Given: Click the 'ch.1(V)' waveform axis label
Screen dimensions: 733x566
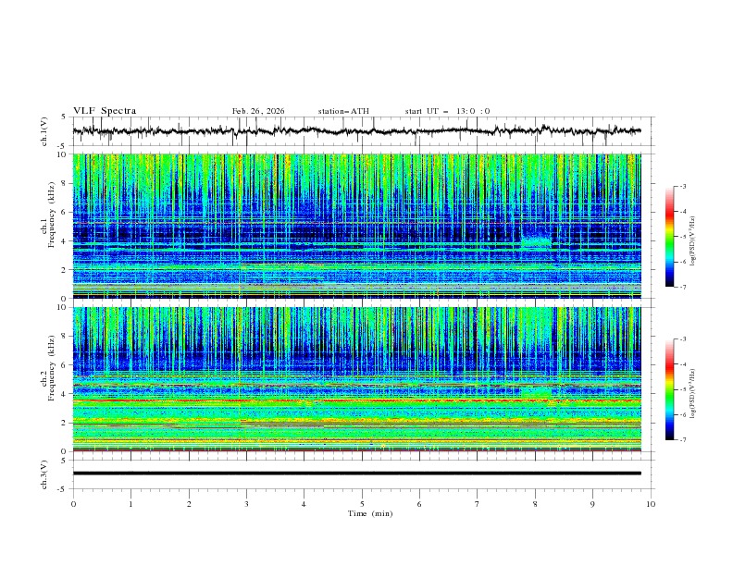Looking at the screenshot, I should [x=44, y=131].
